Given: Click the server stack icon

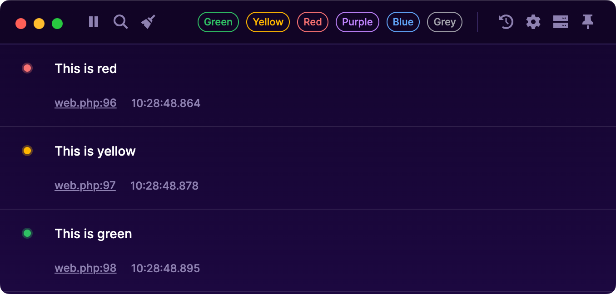Looking at the screenshot, I should pyautogui.click(x=561, y=22).
